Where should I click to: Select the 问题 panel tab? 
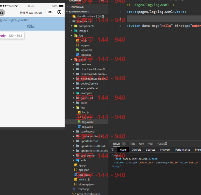coord(133,143)
